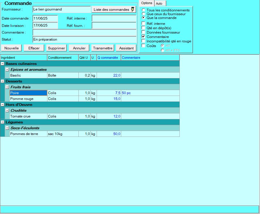Select Tous les conditionnements radio
Viewport: 260px width, 214px height.
[x=143, y=10]
